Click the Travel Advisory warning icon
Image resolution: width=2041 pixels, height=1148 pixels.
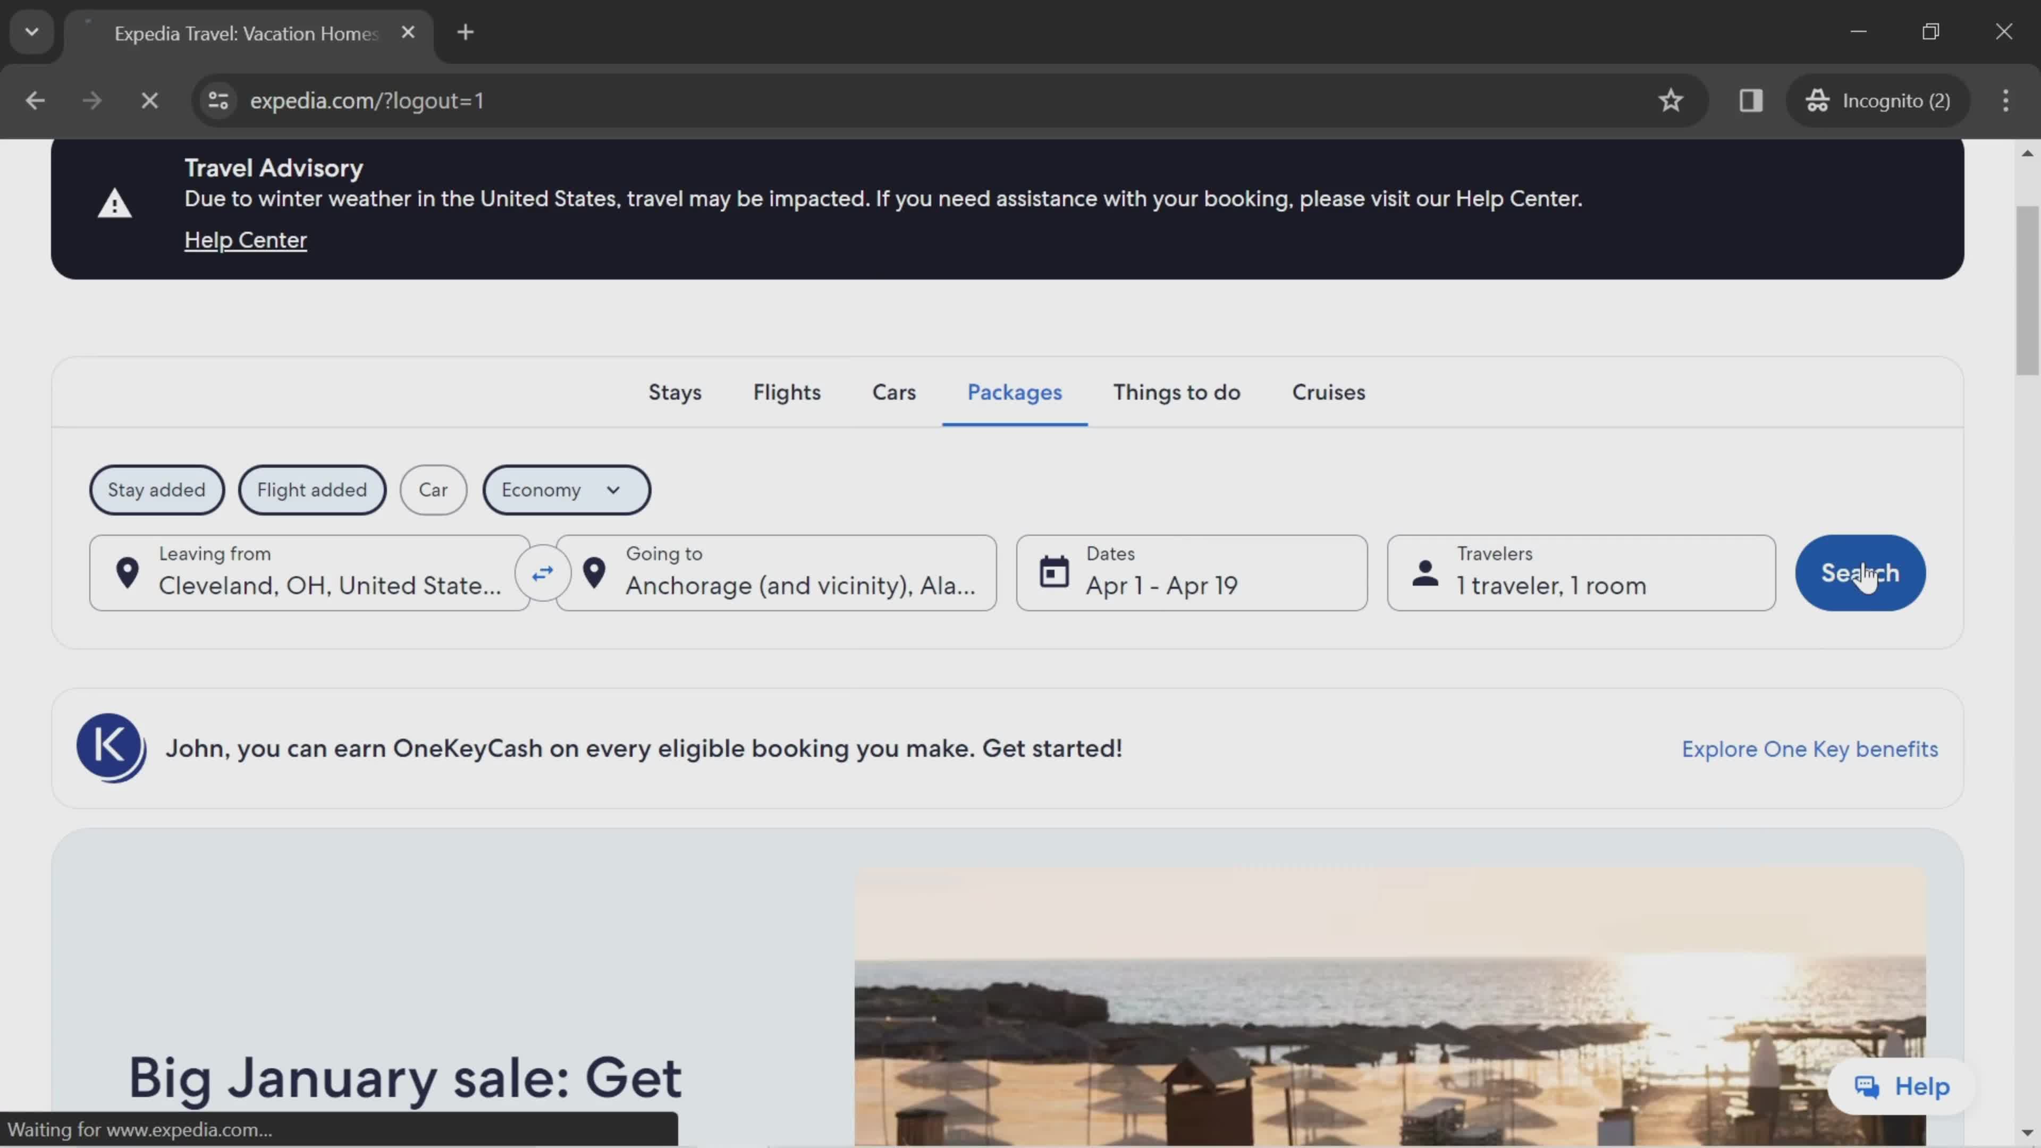115,204
